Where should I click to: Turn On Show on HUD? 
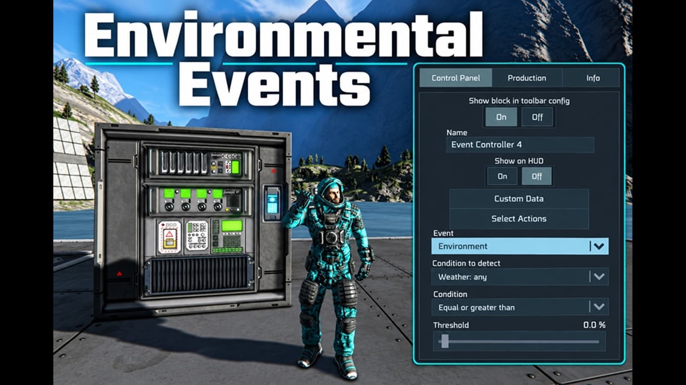click(x=502, y=176)
